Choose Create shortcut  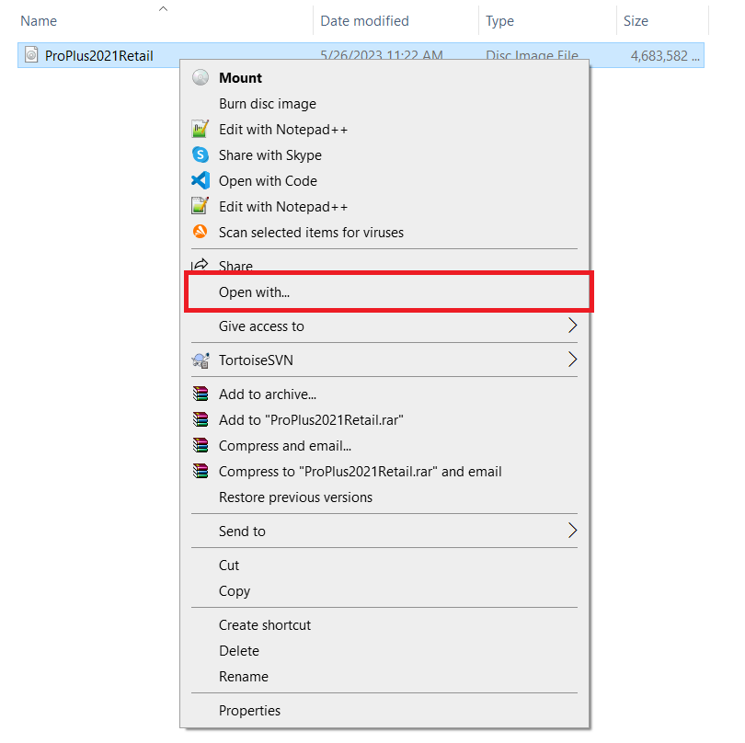click(384, 624)
